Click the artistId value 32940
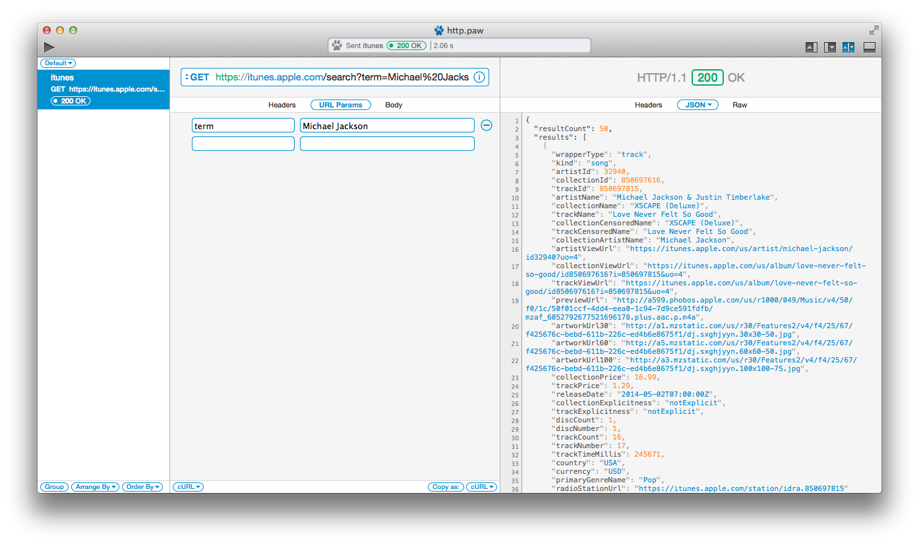The width and height of the screenshot is (919, 545). pyautogui.click(x=614, y=172)
